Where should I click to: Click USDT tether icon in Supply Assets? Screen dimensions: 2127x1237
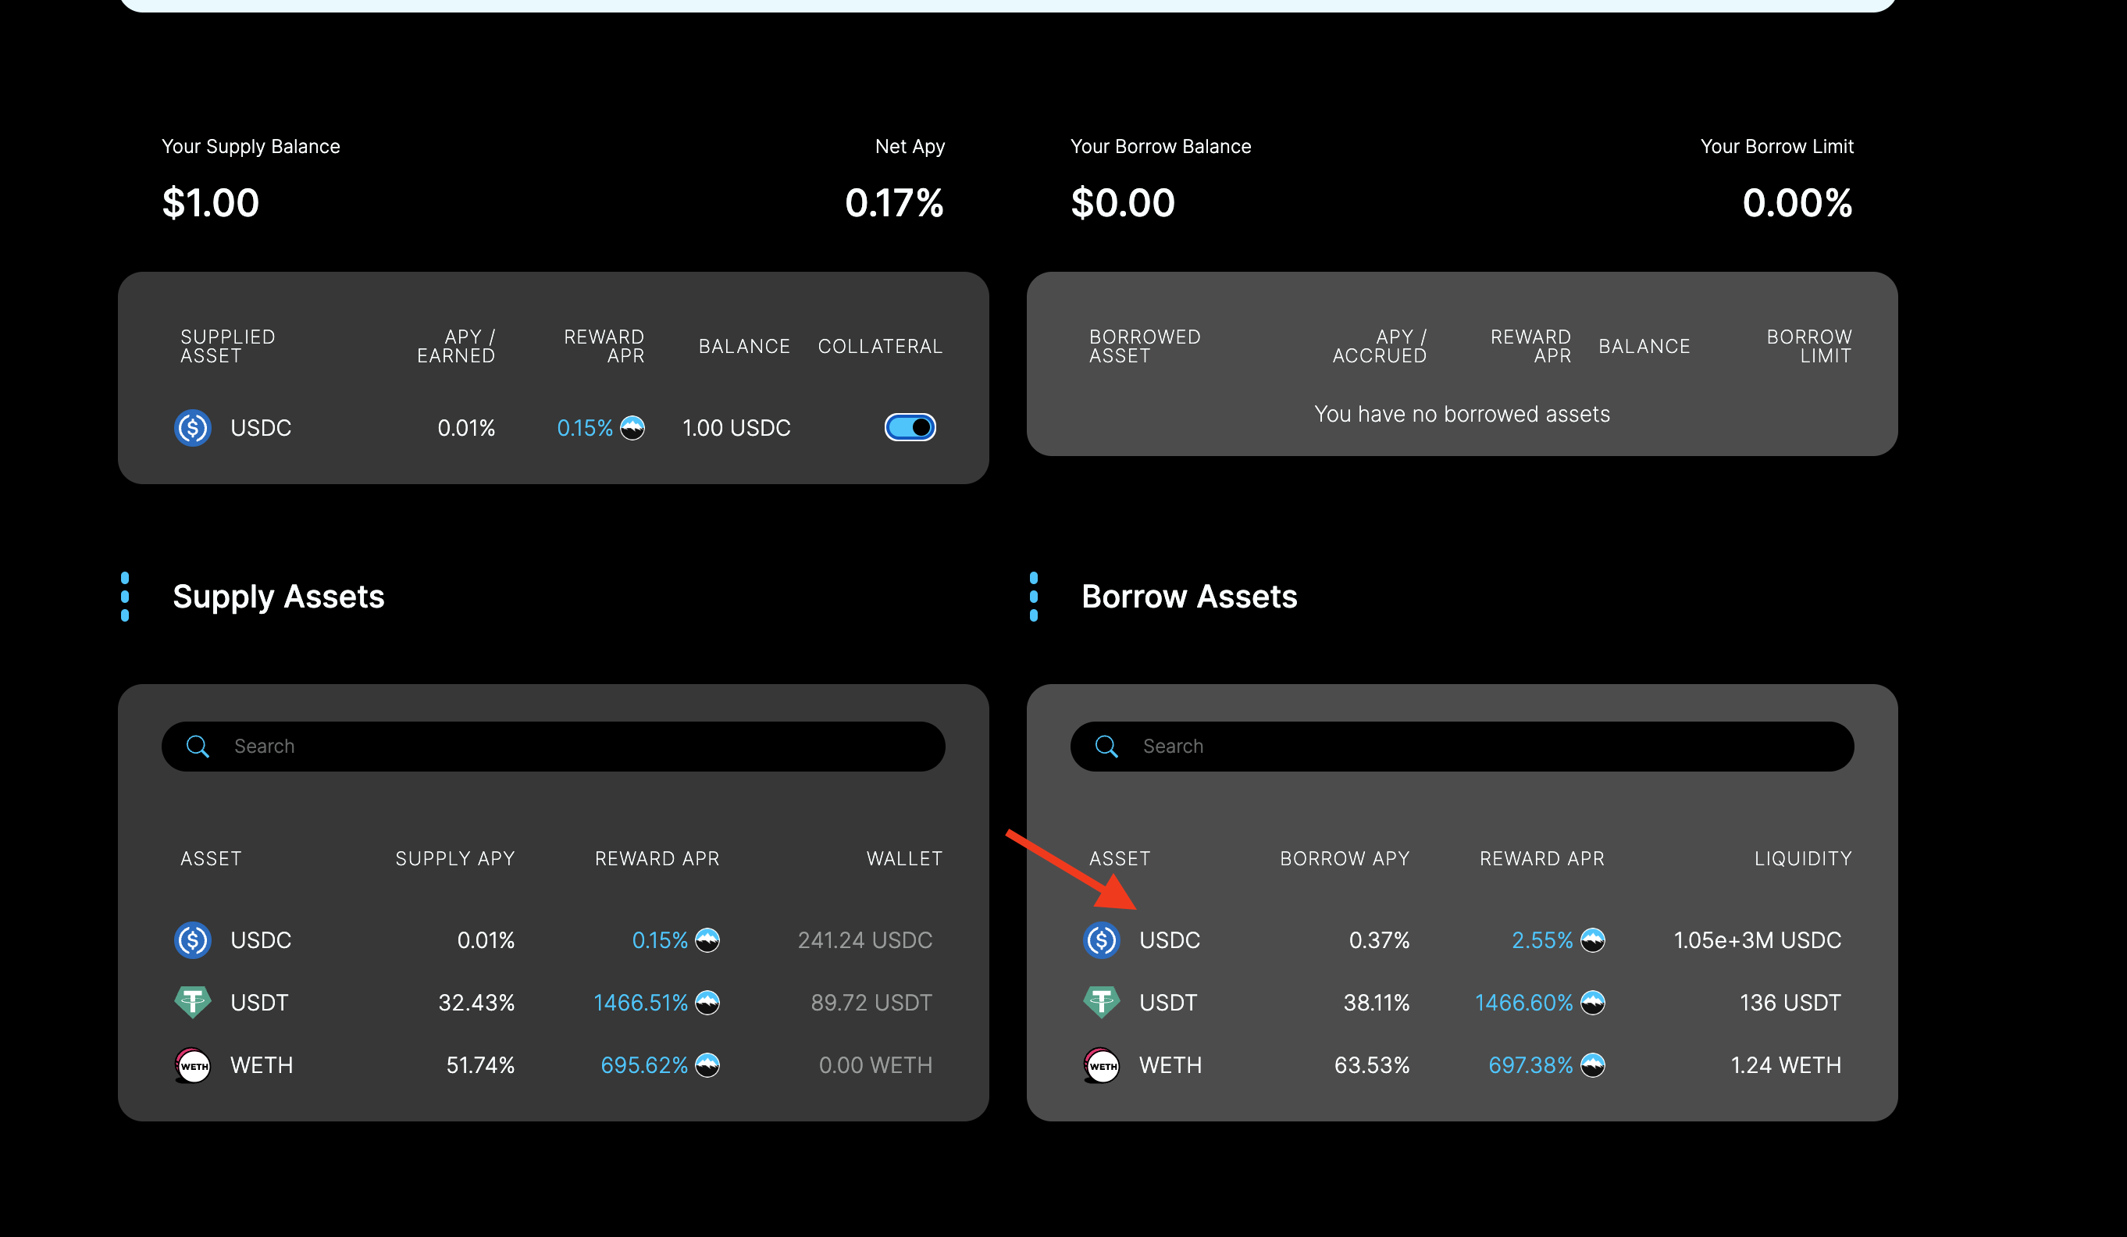pyautogui.click(x=192, y=1002)
